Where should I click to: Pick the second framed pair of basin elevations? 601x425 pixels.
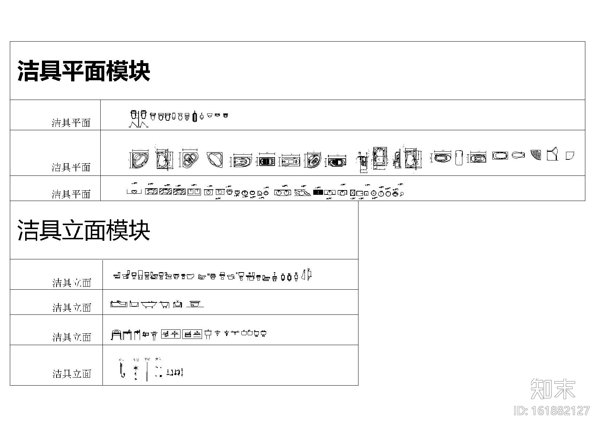(192, 334)
